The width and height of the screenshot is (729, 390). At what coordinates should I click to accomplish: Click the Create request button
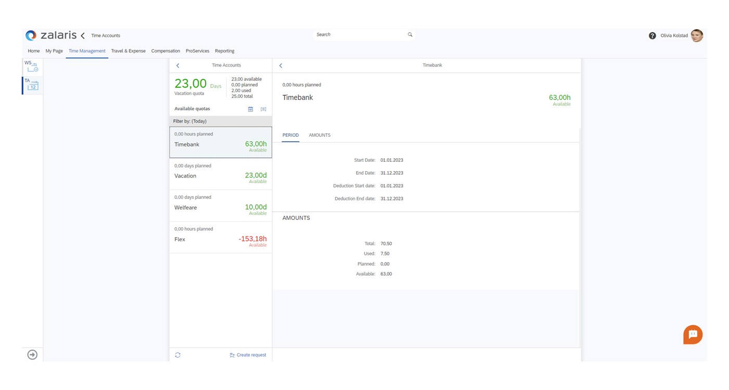coord(248,355)
